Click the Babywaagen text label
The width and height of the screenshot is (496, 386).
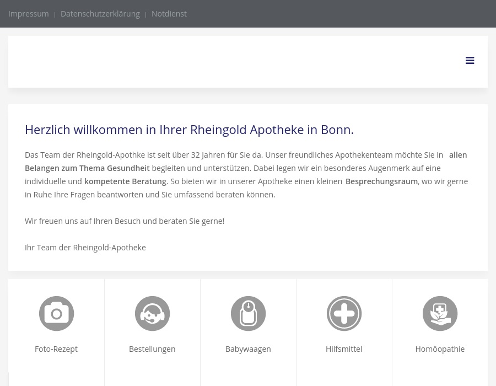[248, 349]
